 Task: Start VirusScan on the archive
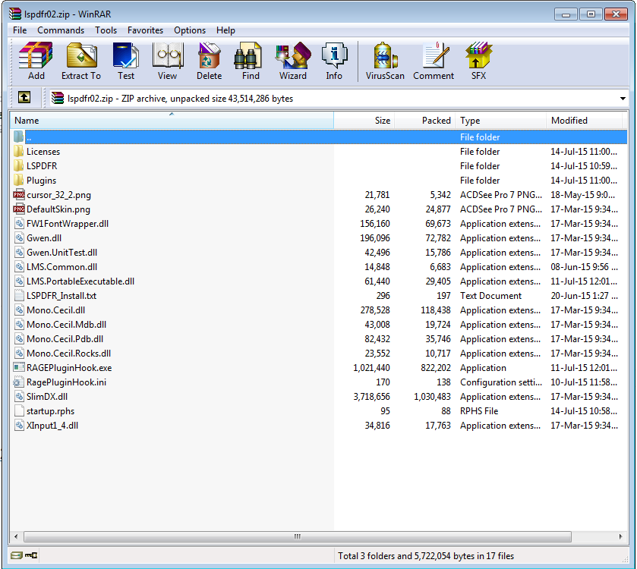(x=385, y=61)
